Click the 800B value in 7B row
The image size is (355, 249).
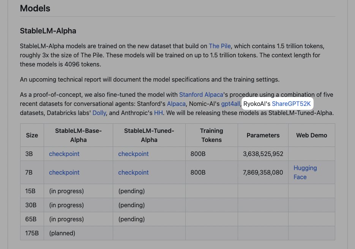[198, 172]
